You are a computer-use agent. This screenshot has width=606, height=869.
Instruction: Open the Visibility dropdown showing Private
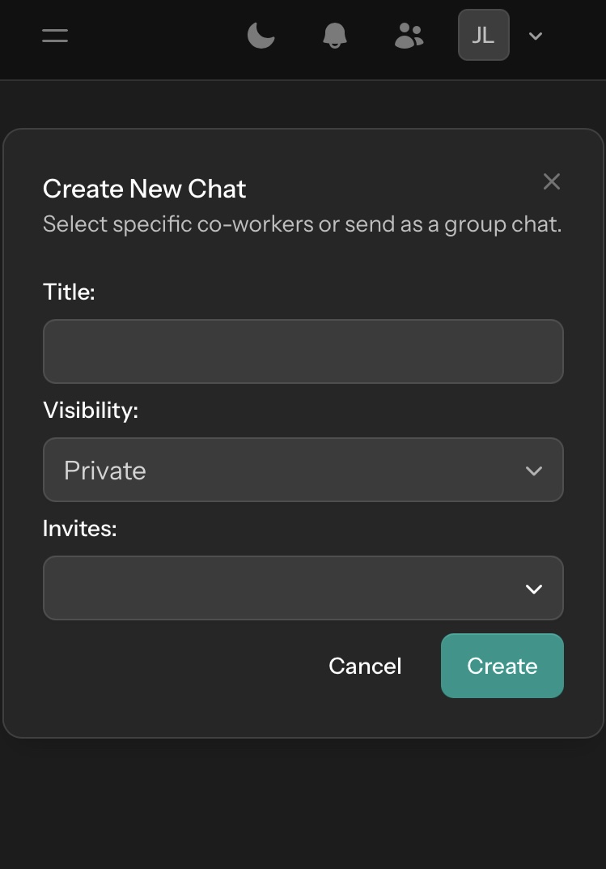click(303, 470)
